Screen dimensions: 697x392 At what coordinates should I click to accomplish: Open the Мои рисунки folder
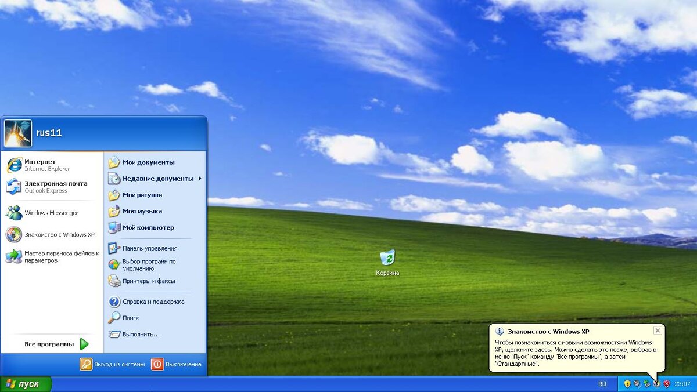pos(155,195)
